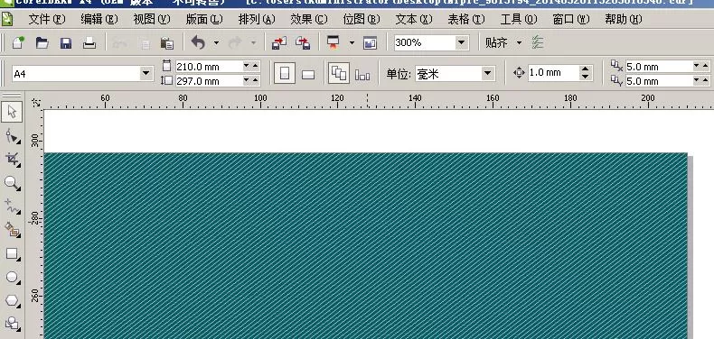Create a new document with New icon

(x=18, y=43)
